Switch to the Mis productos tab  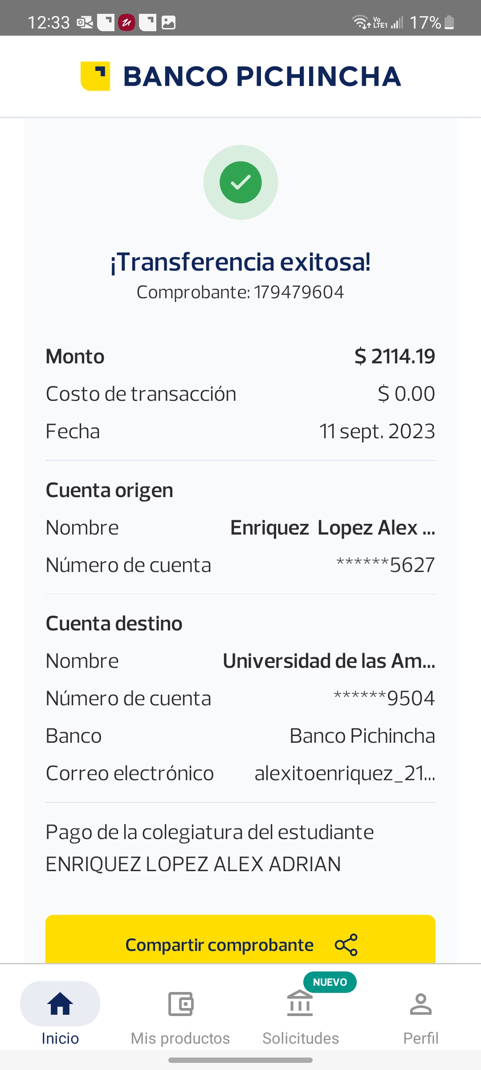click(x=180, y=1038)
